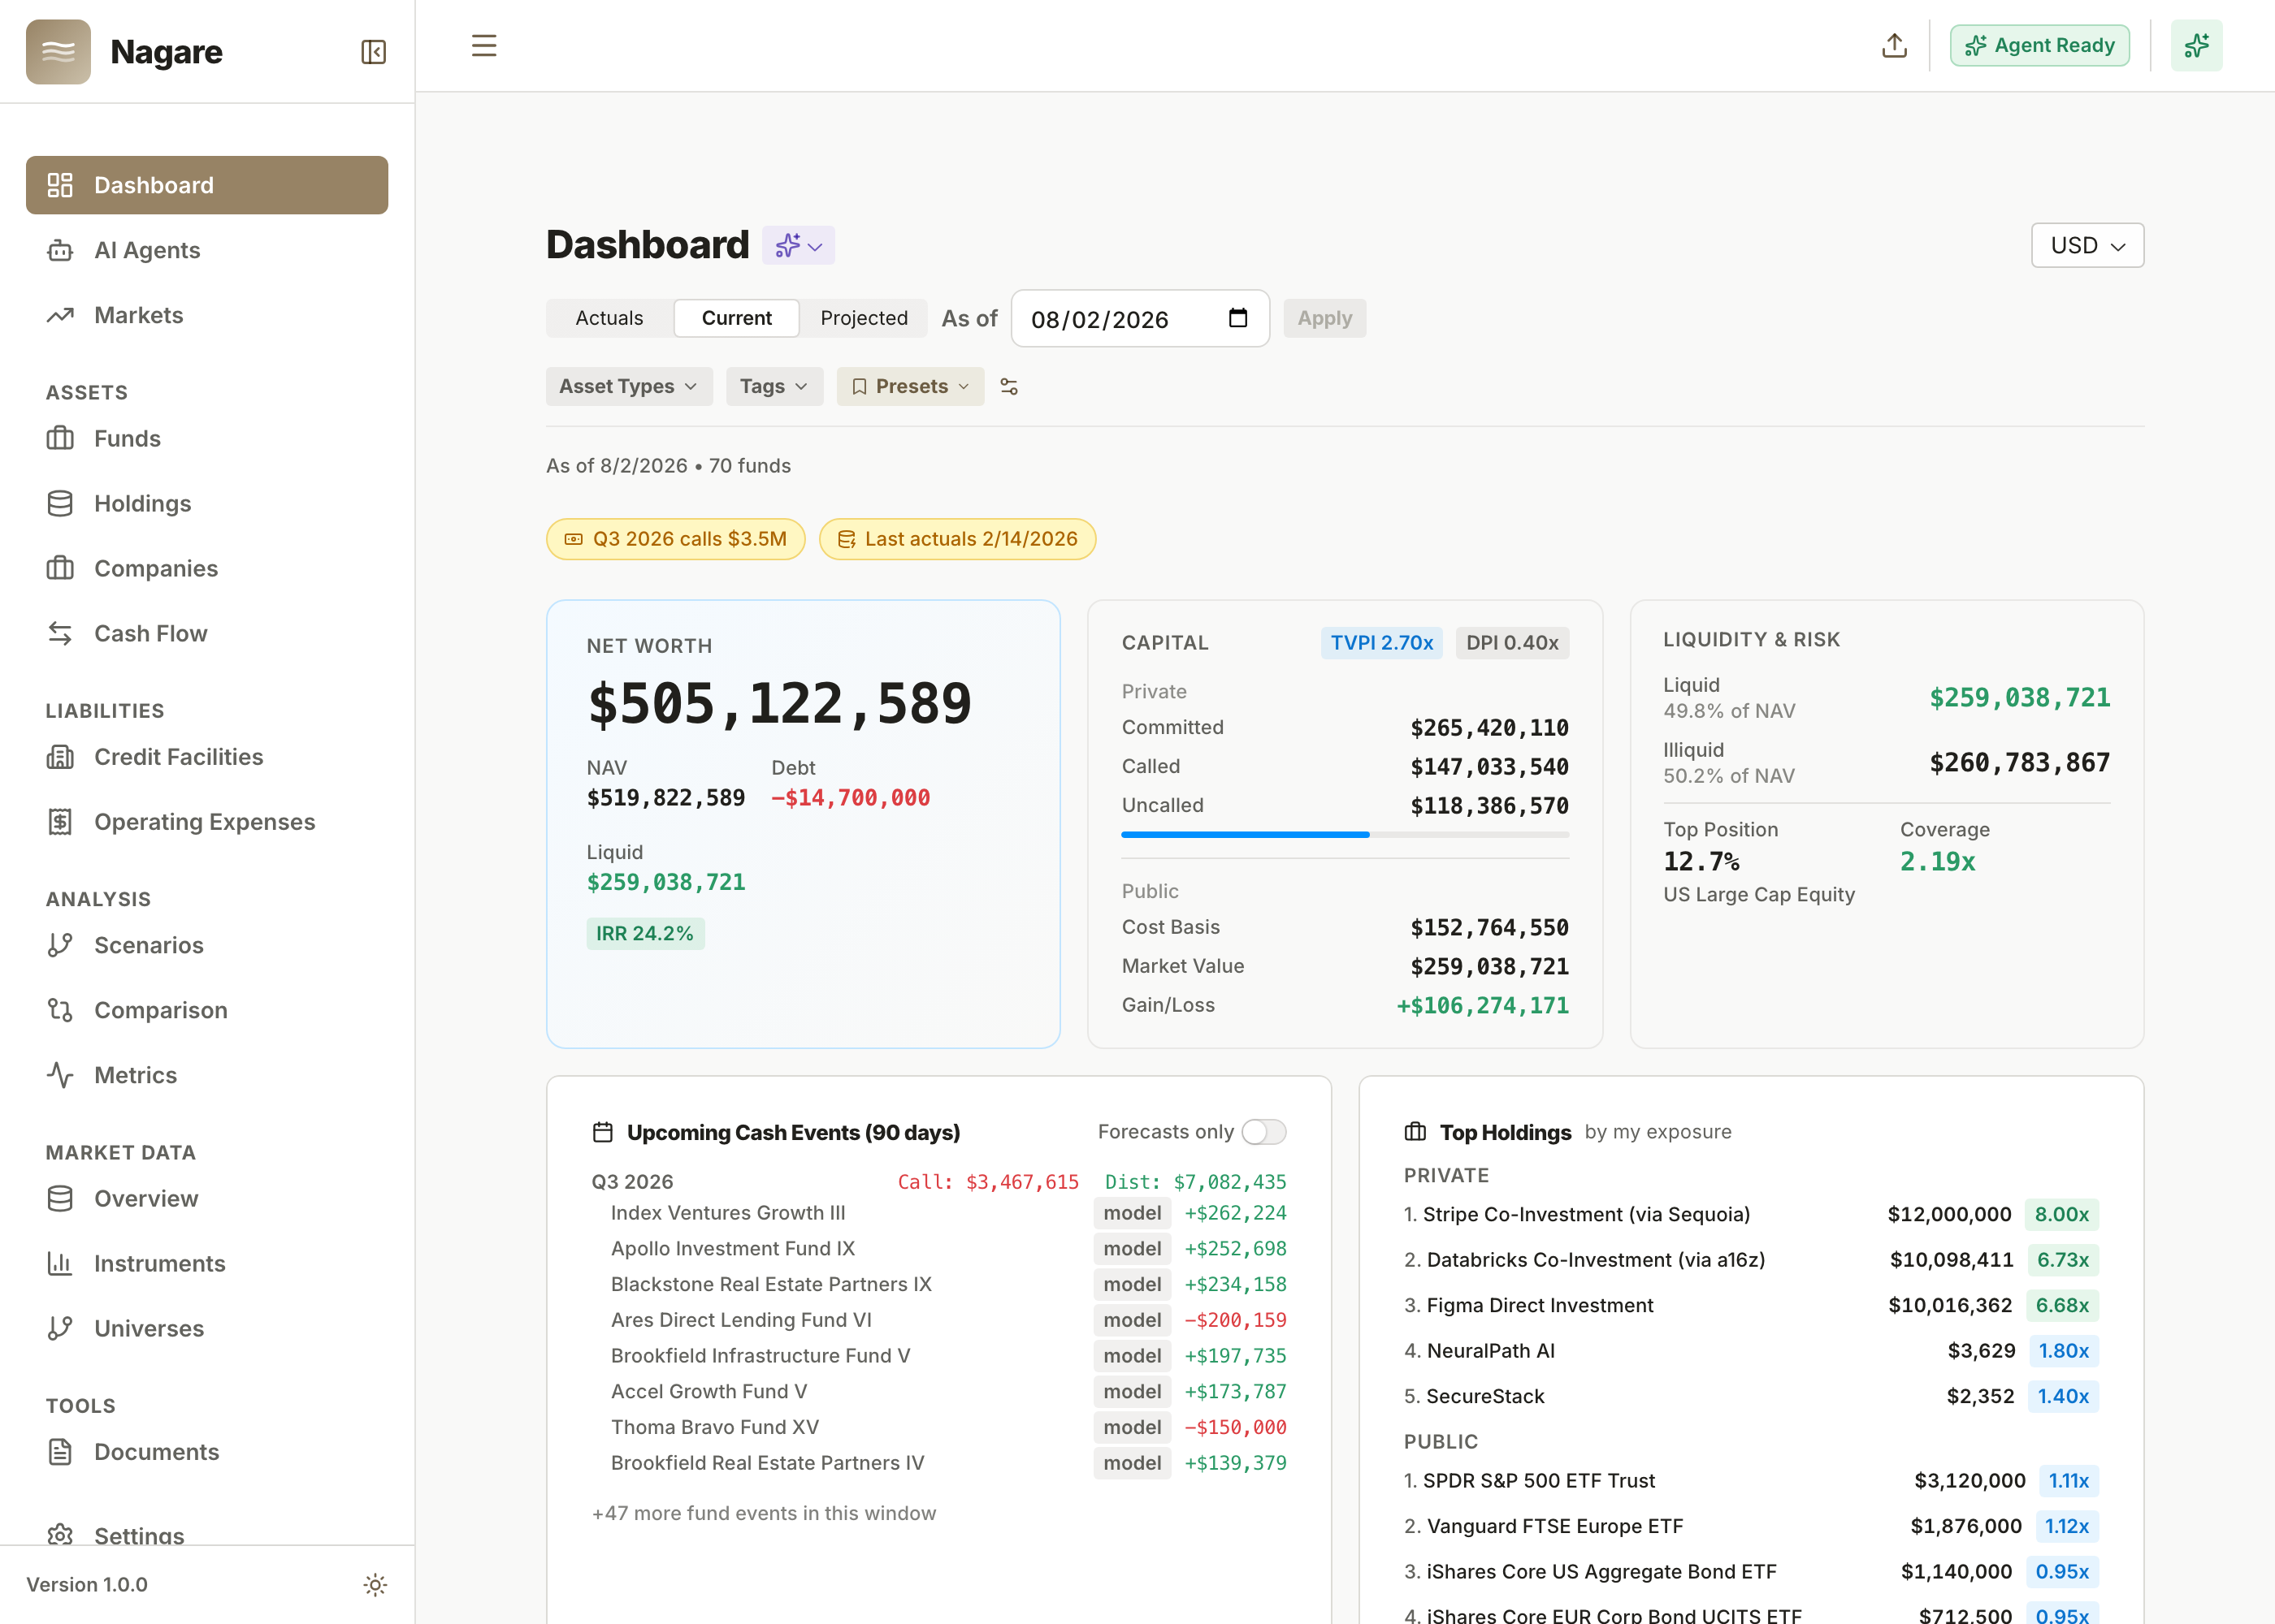Collapse the sidebar panel icon
The width and height of the screenshot is (2275, 1624).
373,52
